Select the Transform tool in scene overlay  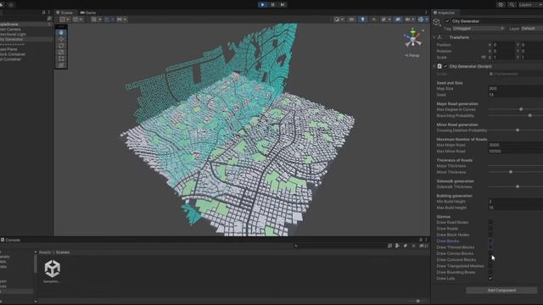point(61,65)
